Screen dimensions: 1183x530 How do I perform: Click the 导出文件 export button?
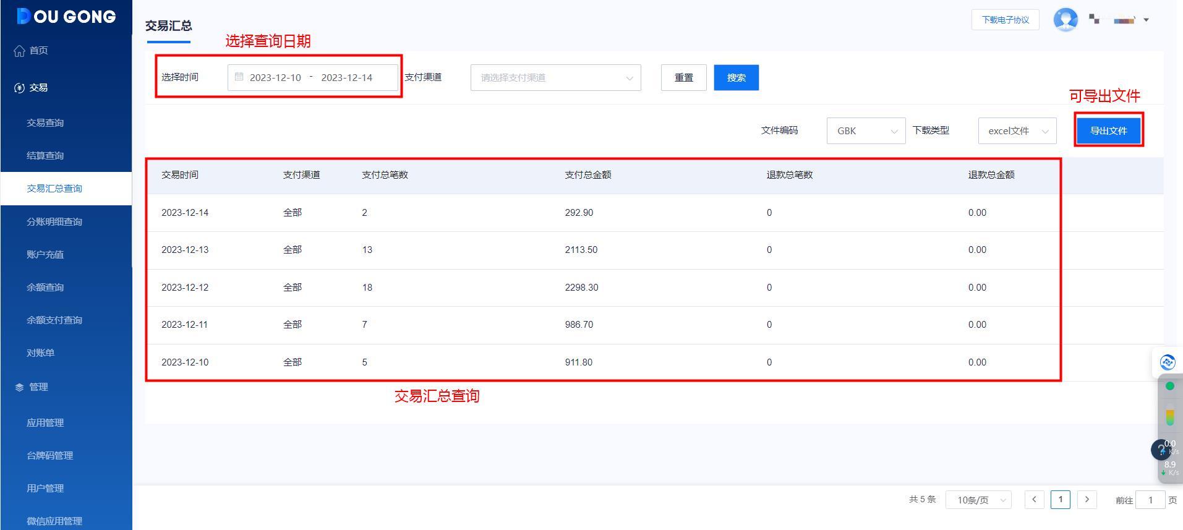(1108, 130)
